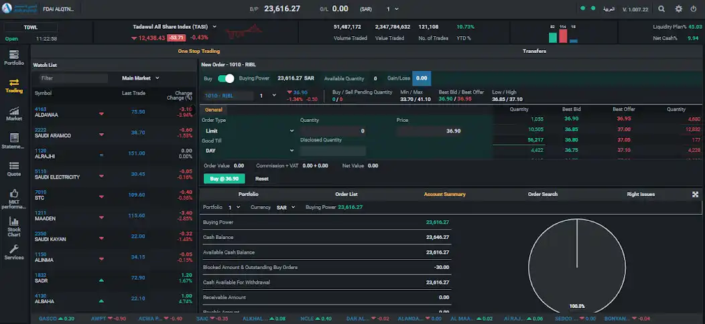Click the Symbol column header

43,94
